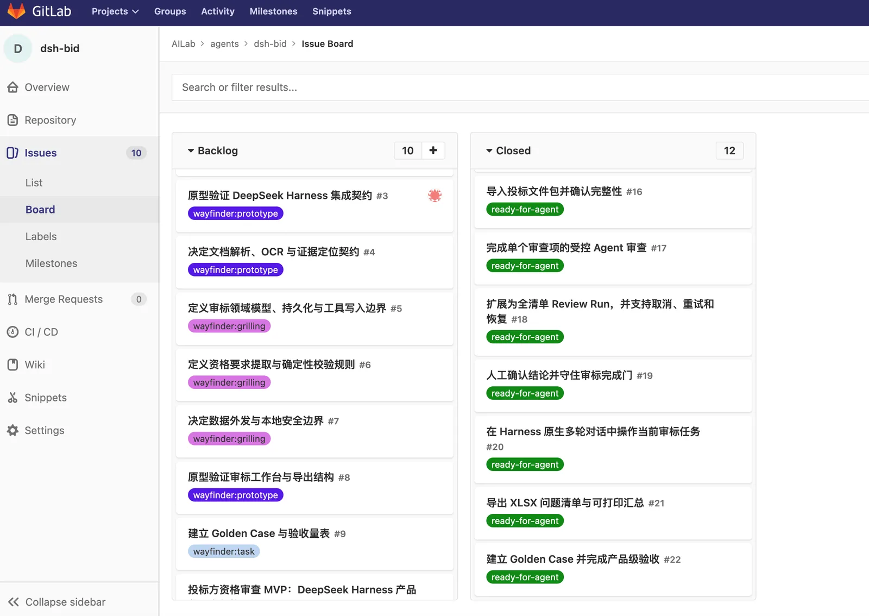Collapse the Backlog list
The width and height of the screenshot is (869, 616).
191,151
